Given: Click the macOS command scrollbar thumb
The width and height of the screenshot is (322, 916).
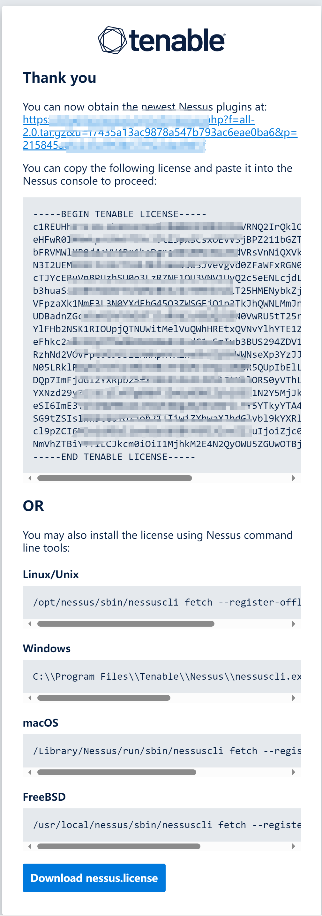Looking at the screenshot, I should [116, 772].
